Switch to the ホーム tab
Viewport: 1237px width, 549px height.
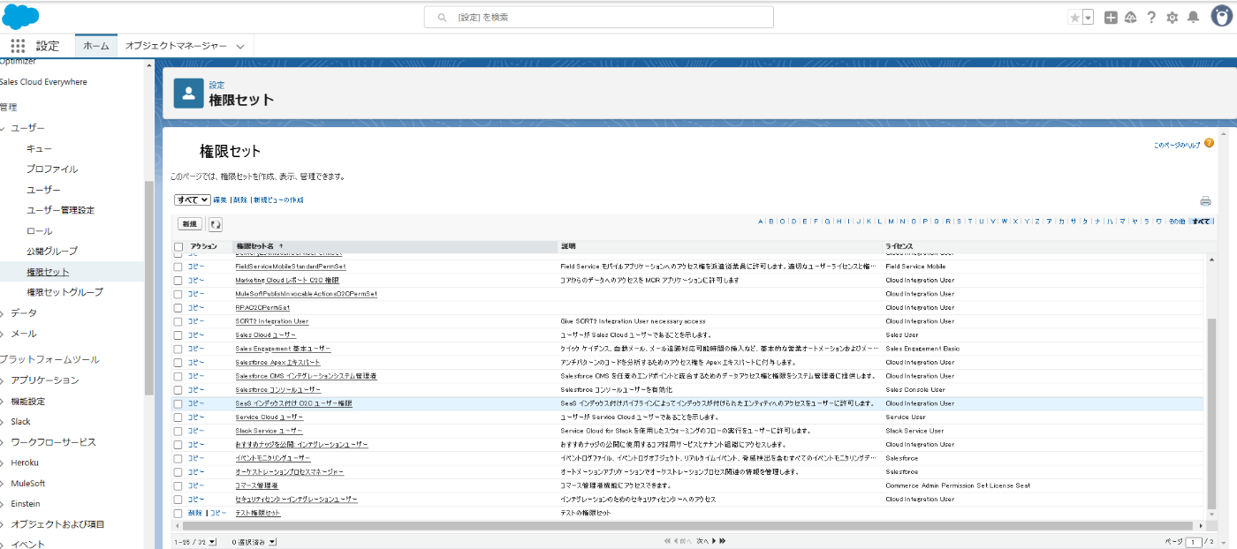click(96, 46)
